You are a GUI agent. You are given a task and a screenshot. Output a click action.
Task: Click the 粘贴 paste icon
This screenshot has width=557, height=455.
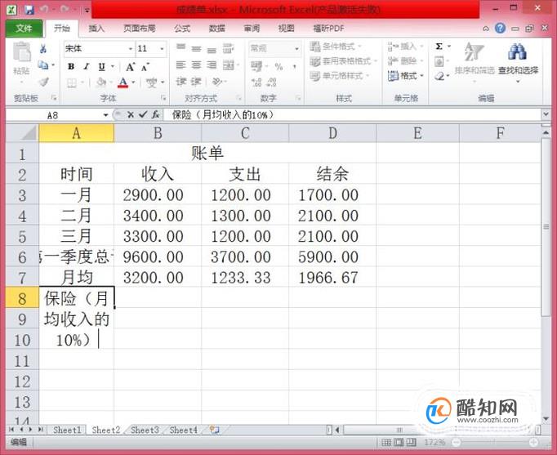22,53
